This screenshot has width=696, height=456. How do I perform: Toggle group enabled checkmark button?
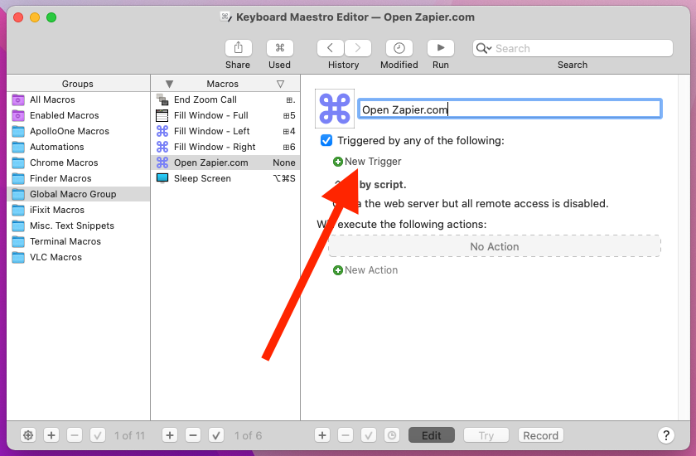point(97,435)
